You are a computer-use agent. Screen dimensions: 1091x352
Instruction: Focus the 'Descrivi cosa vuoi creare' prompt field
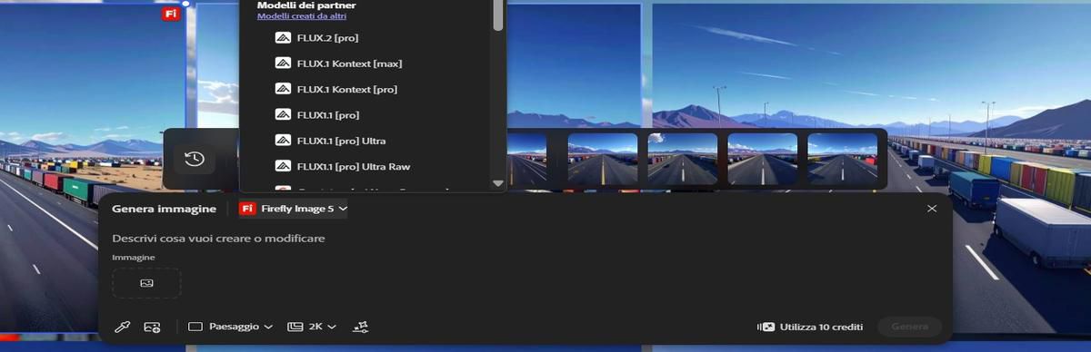point(218,238)
